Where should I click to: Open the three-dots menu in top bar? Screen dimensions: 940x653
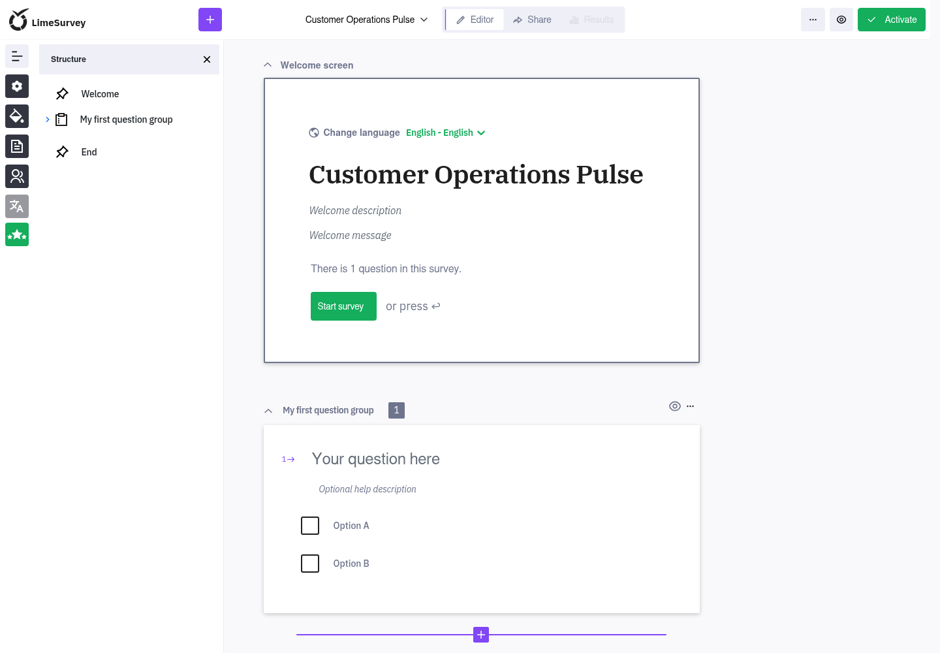813,20
